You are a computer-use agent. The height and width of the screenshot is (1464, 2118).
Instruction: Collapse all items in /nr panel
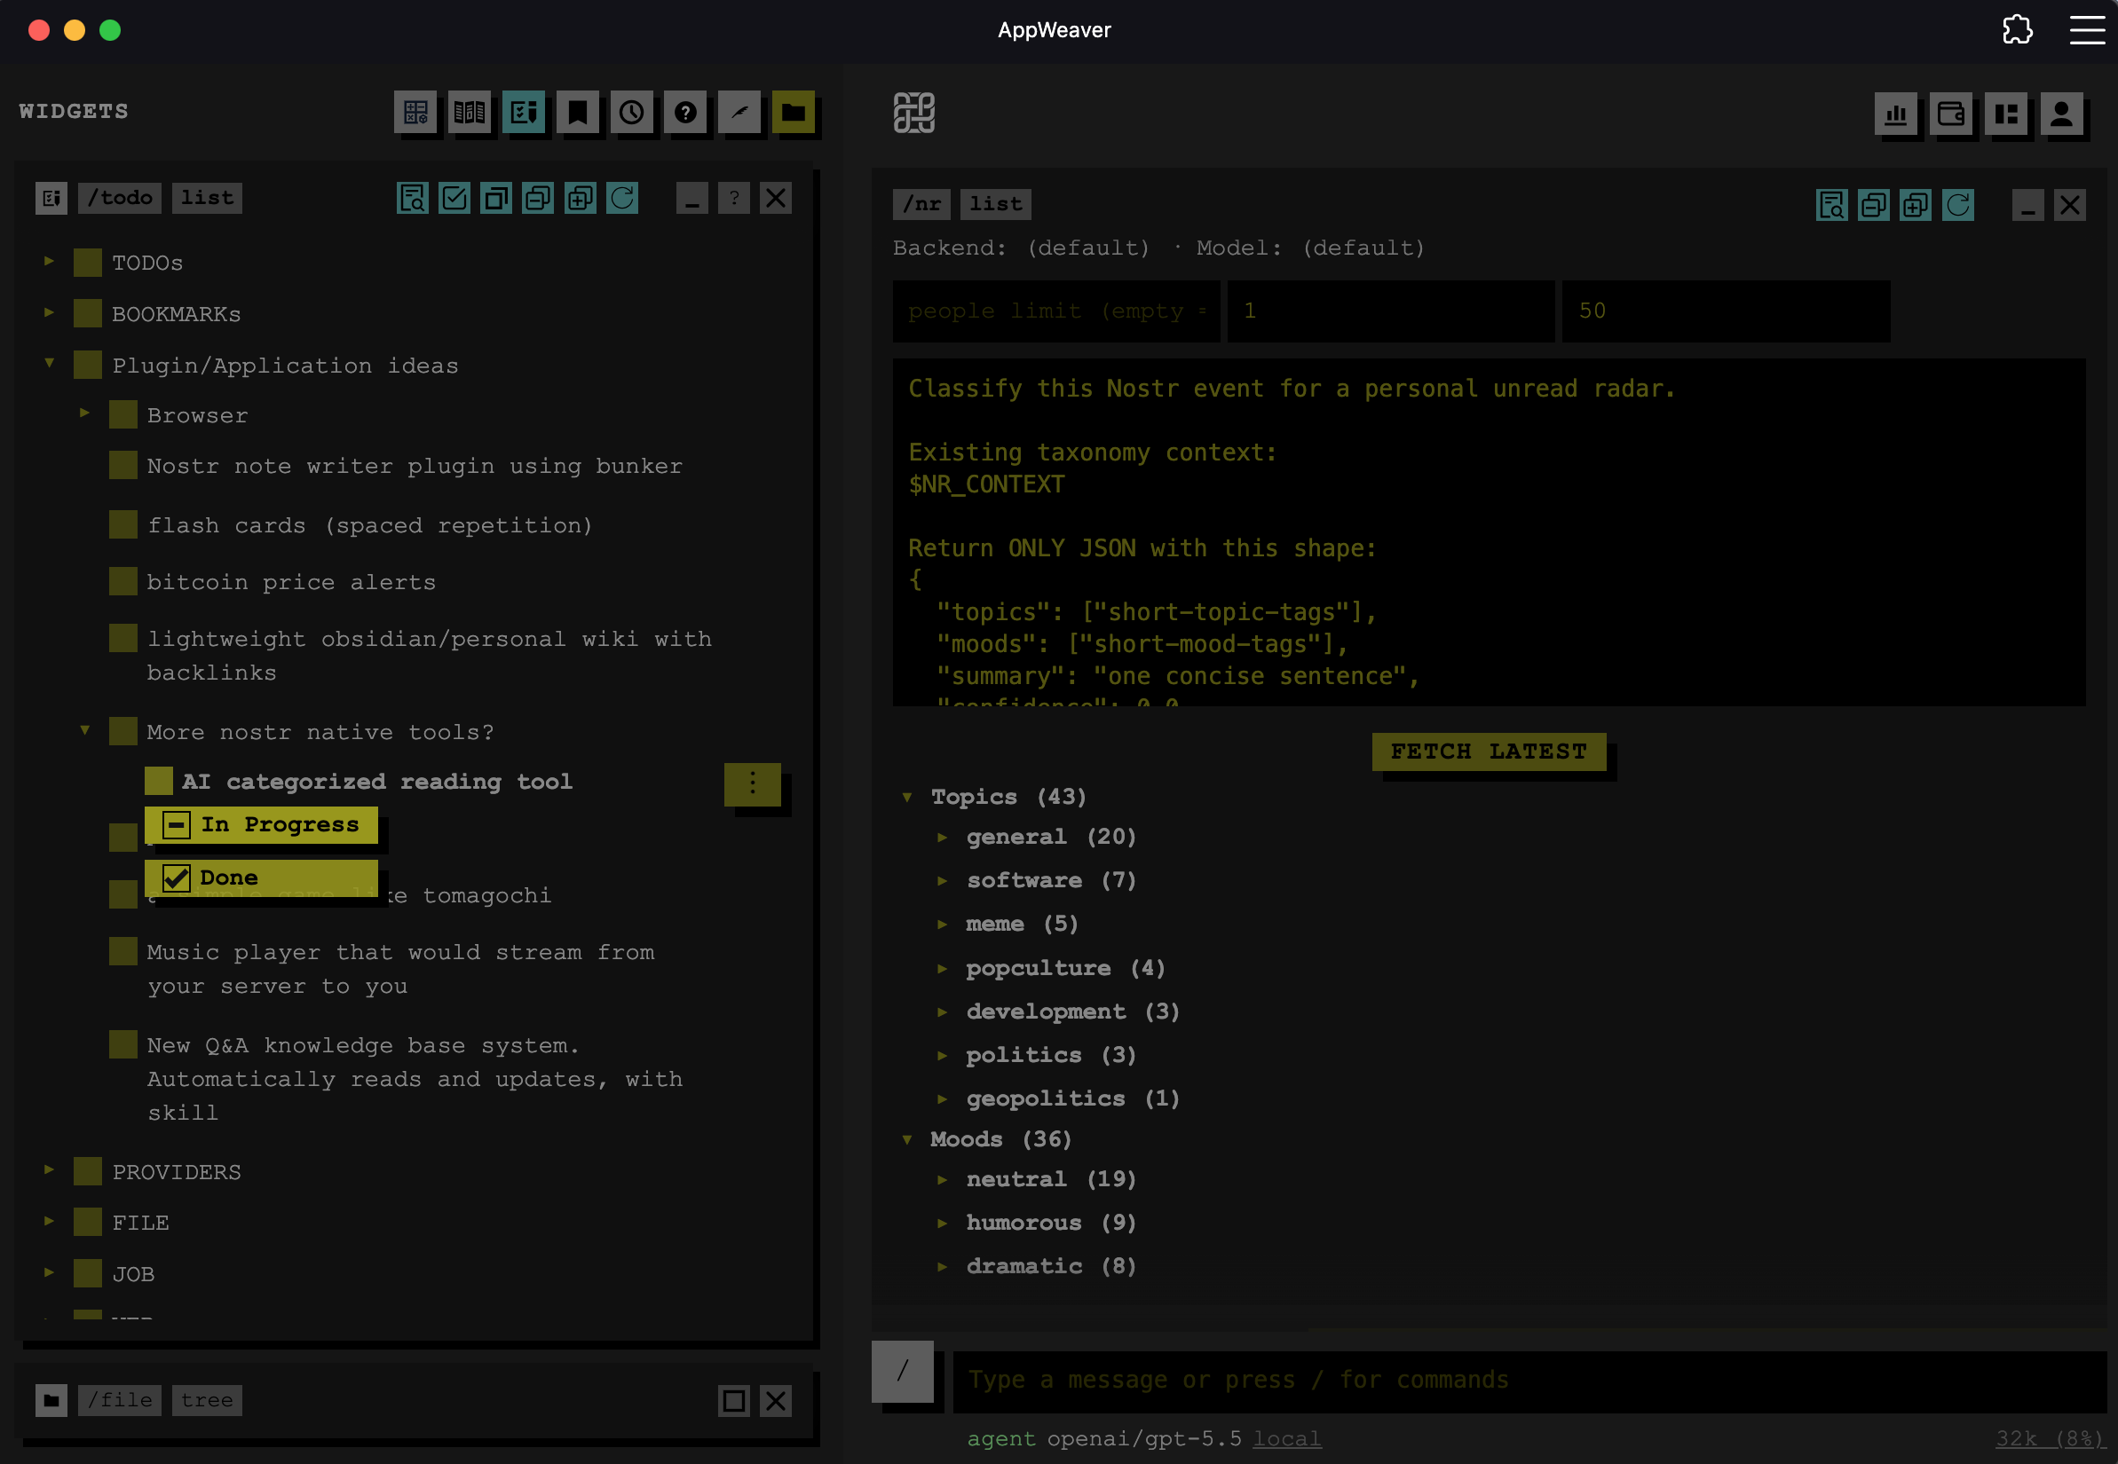1874,206
